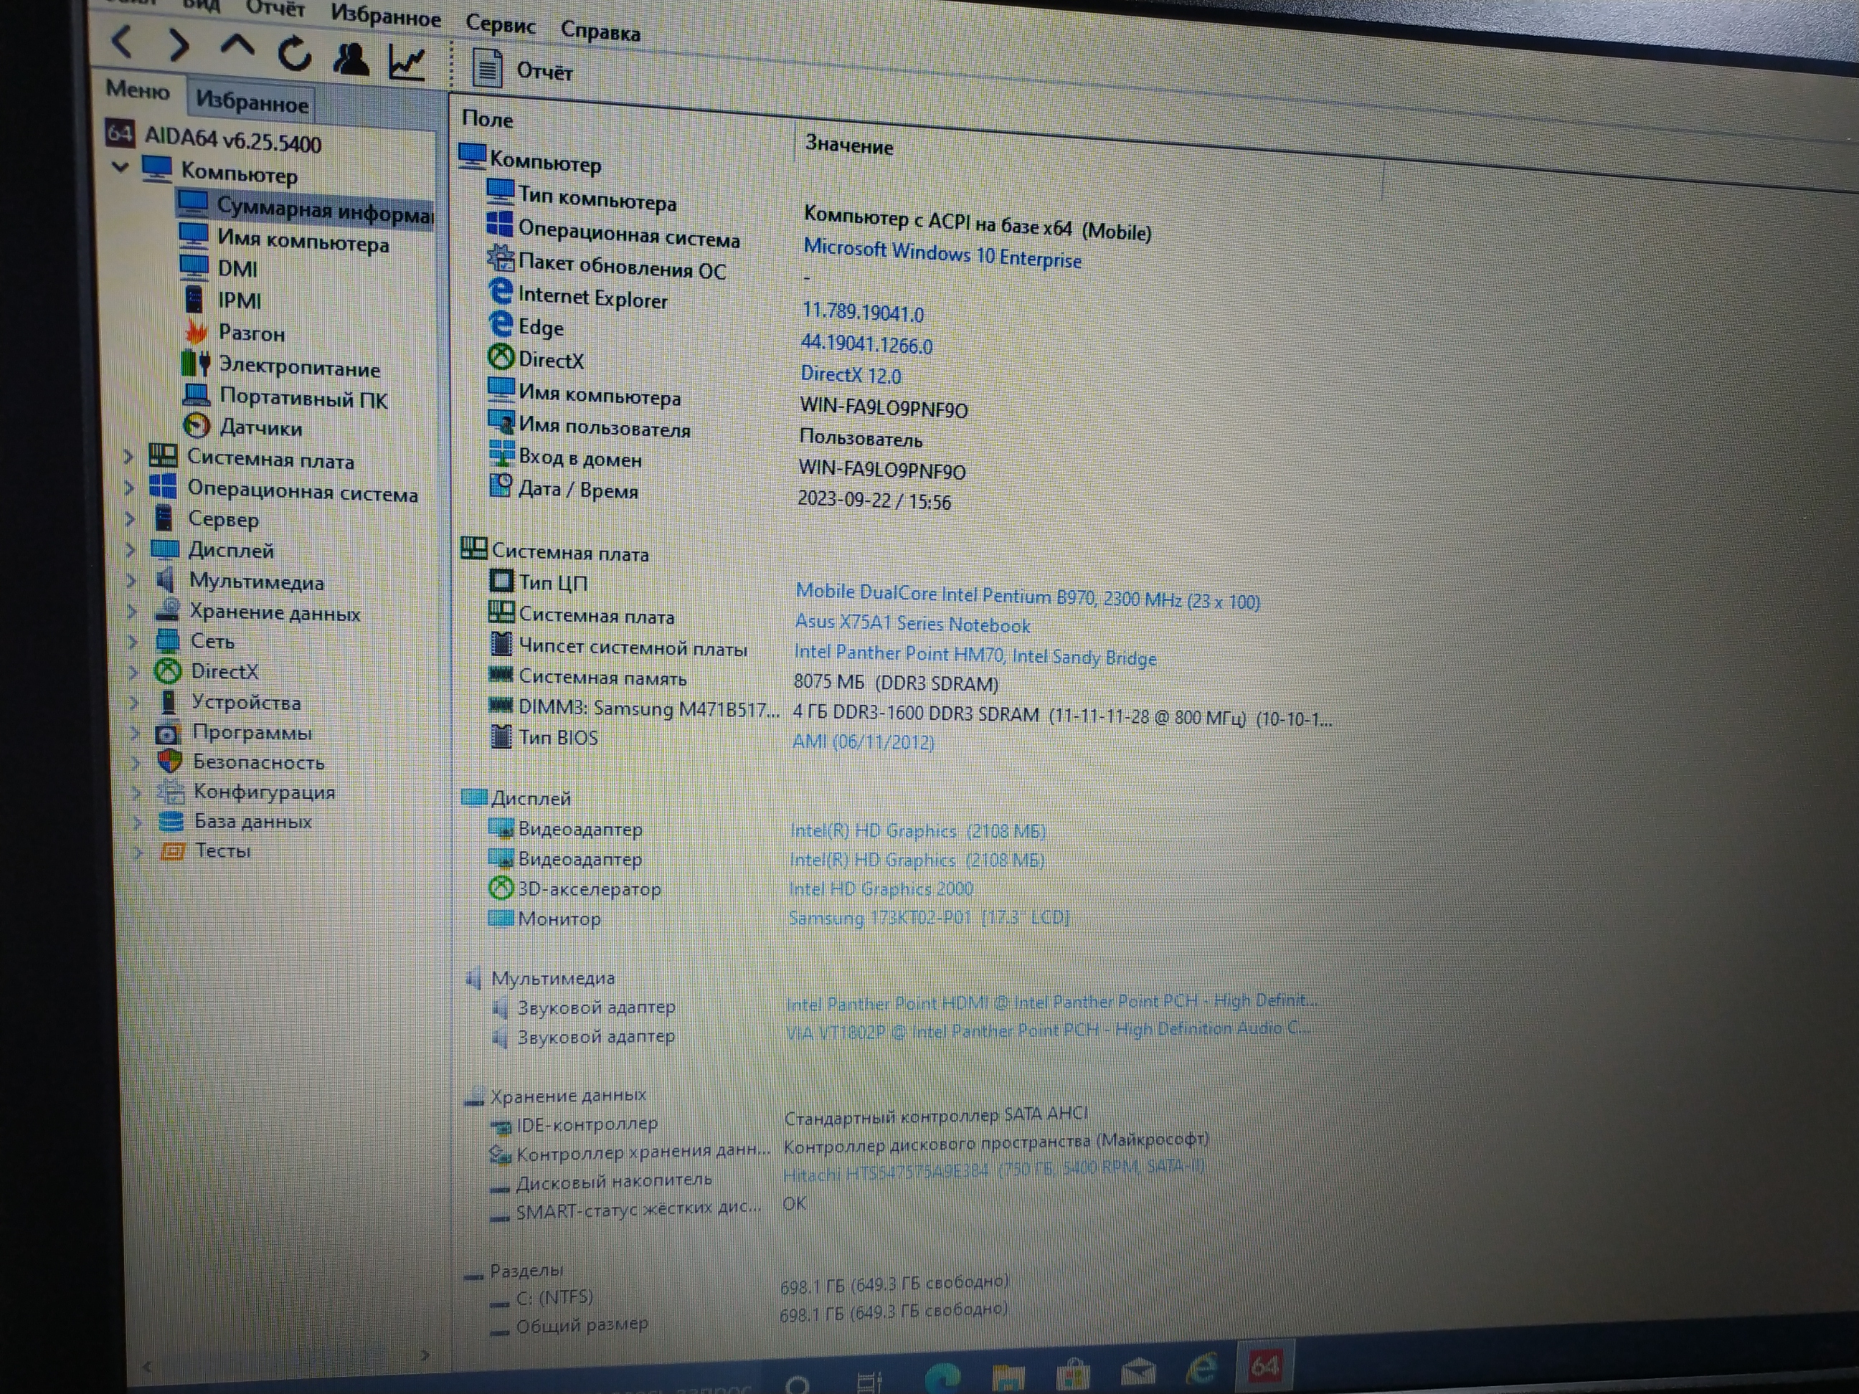Collapse the Компьютер tree node
This screenshot has width=1859, height=1394.
[121, 166]
